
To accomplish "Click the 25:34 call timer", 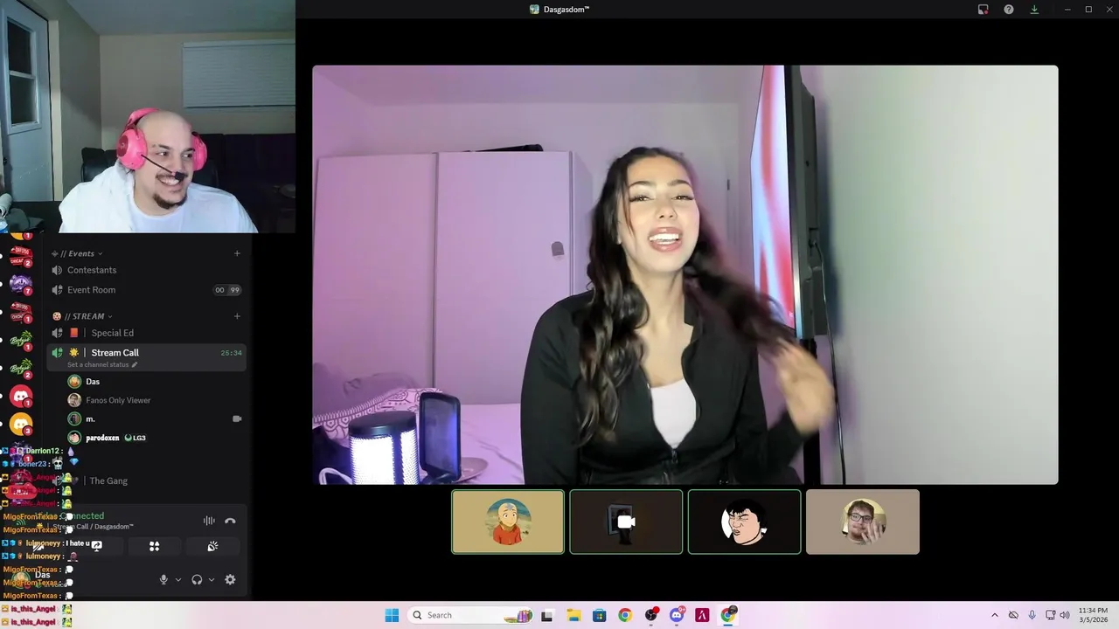I will point(231,353).
